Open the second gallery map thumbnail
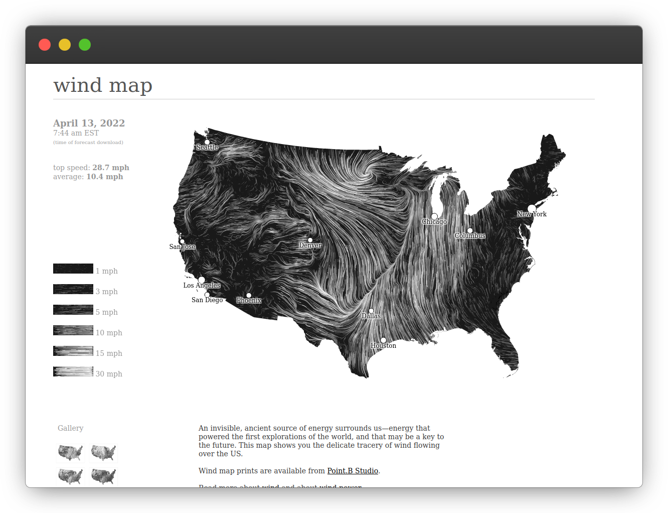The height and width of the screenshot is (513, 668). point(103,453)
